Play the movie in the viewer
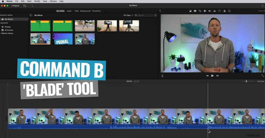The height and width of the screenshot is (138, 265). (213, 76)
